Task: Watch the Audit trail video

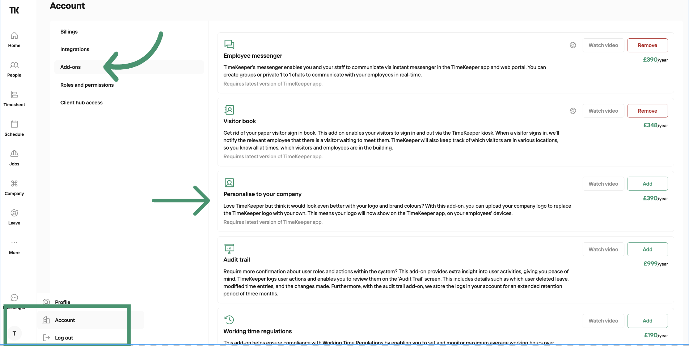Action: coord(603,249)
